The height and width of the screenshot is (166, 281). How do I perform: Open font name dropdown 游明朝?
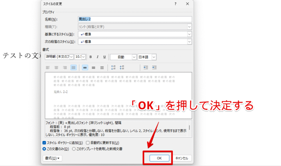click(x=71, y=57)
